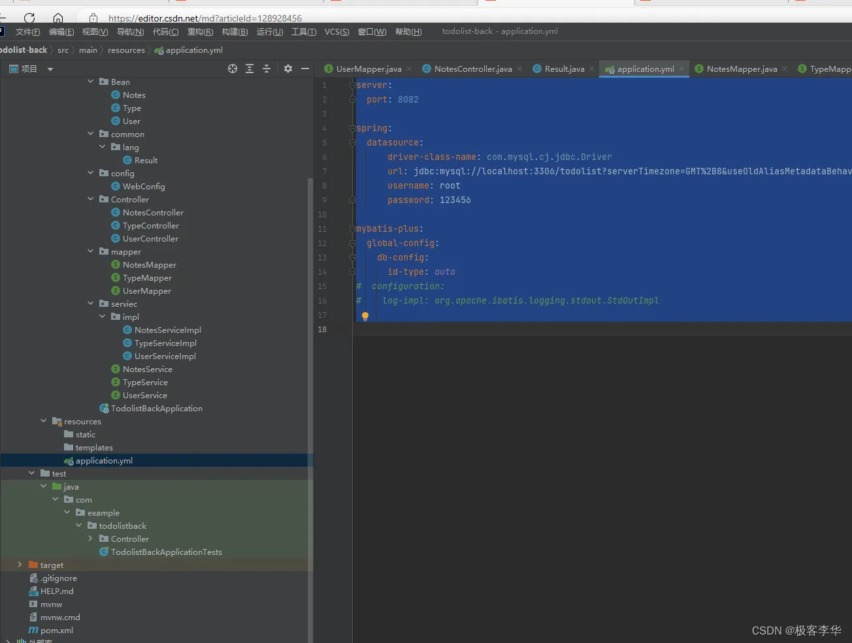Open the .gitignore file
This screenshot has height=643, width=852.
pos(59,578)
